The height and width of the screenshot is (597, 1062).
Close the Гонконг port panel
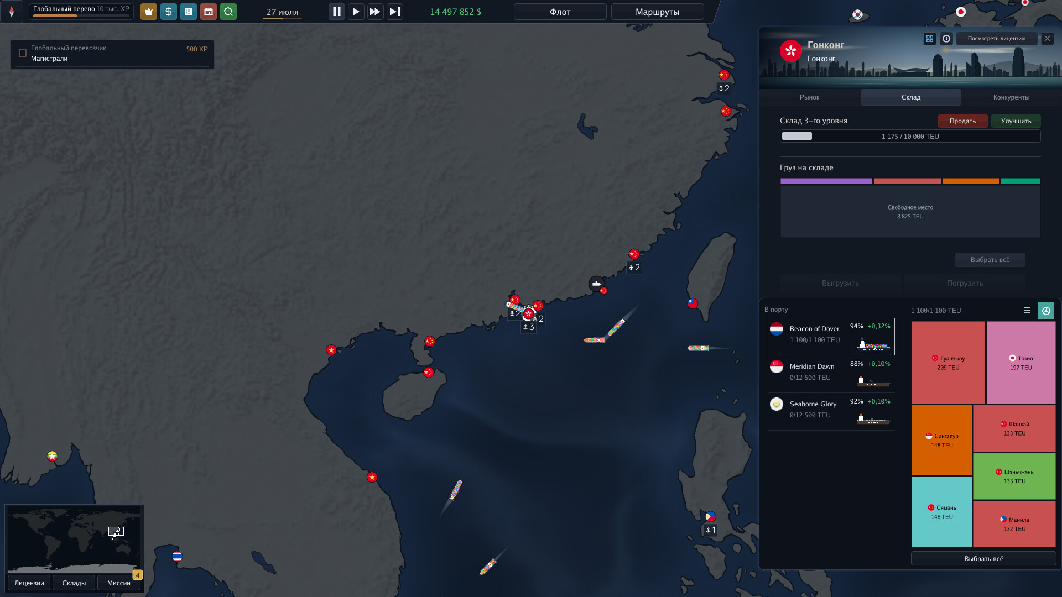1047,39
